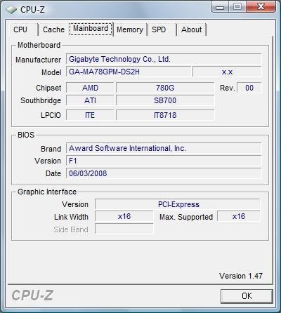This screenshot has height=313, width=281.
Task: Click the LPCIO IT8718 field
Action: point(165,115)
